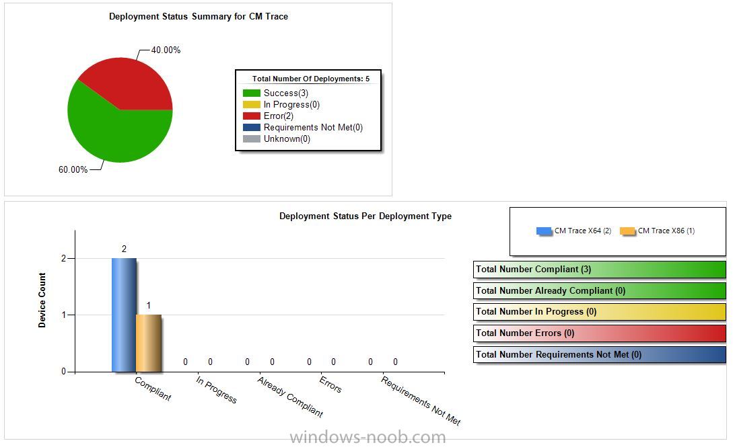Screen dimensions: 735x447
Task: Click the CM Trace X86 (1) legend text
Action: coord(666,231)
